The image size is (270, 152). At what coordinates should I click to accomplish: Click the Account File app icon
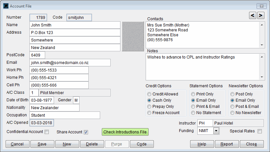[x=6, y=6]
